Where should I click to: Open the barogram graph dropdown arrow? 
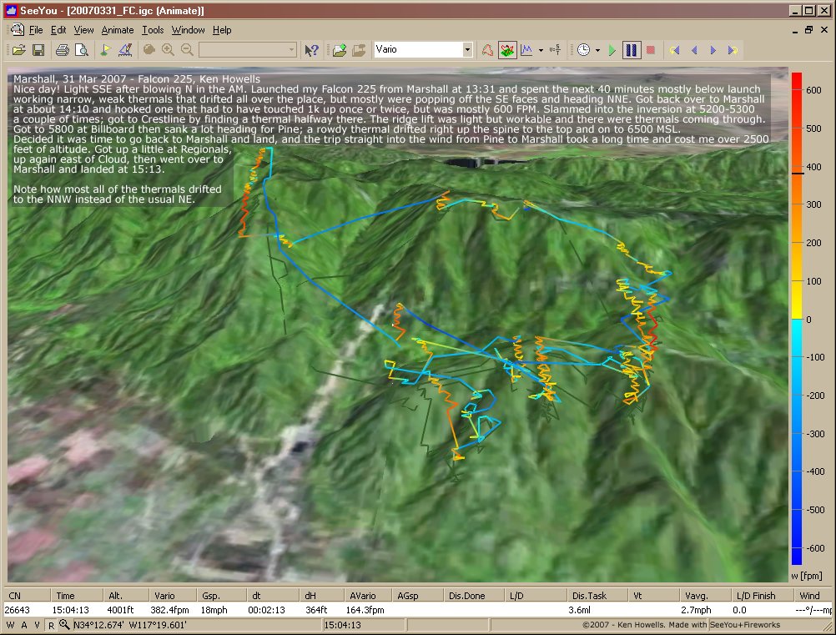tap(541, 50)
